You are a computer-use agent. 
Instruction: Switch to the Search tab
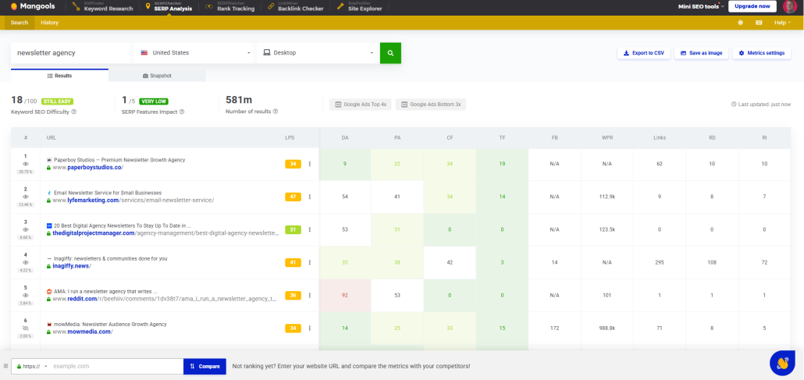point(20,23)
